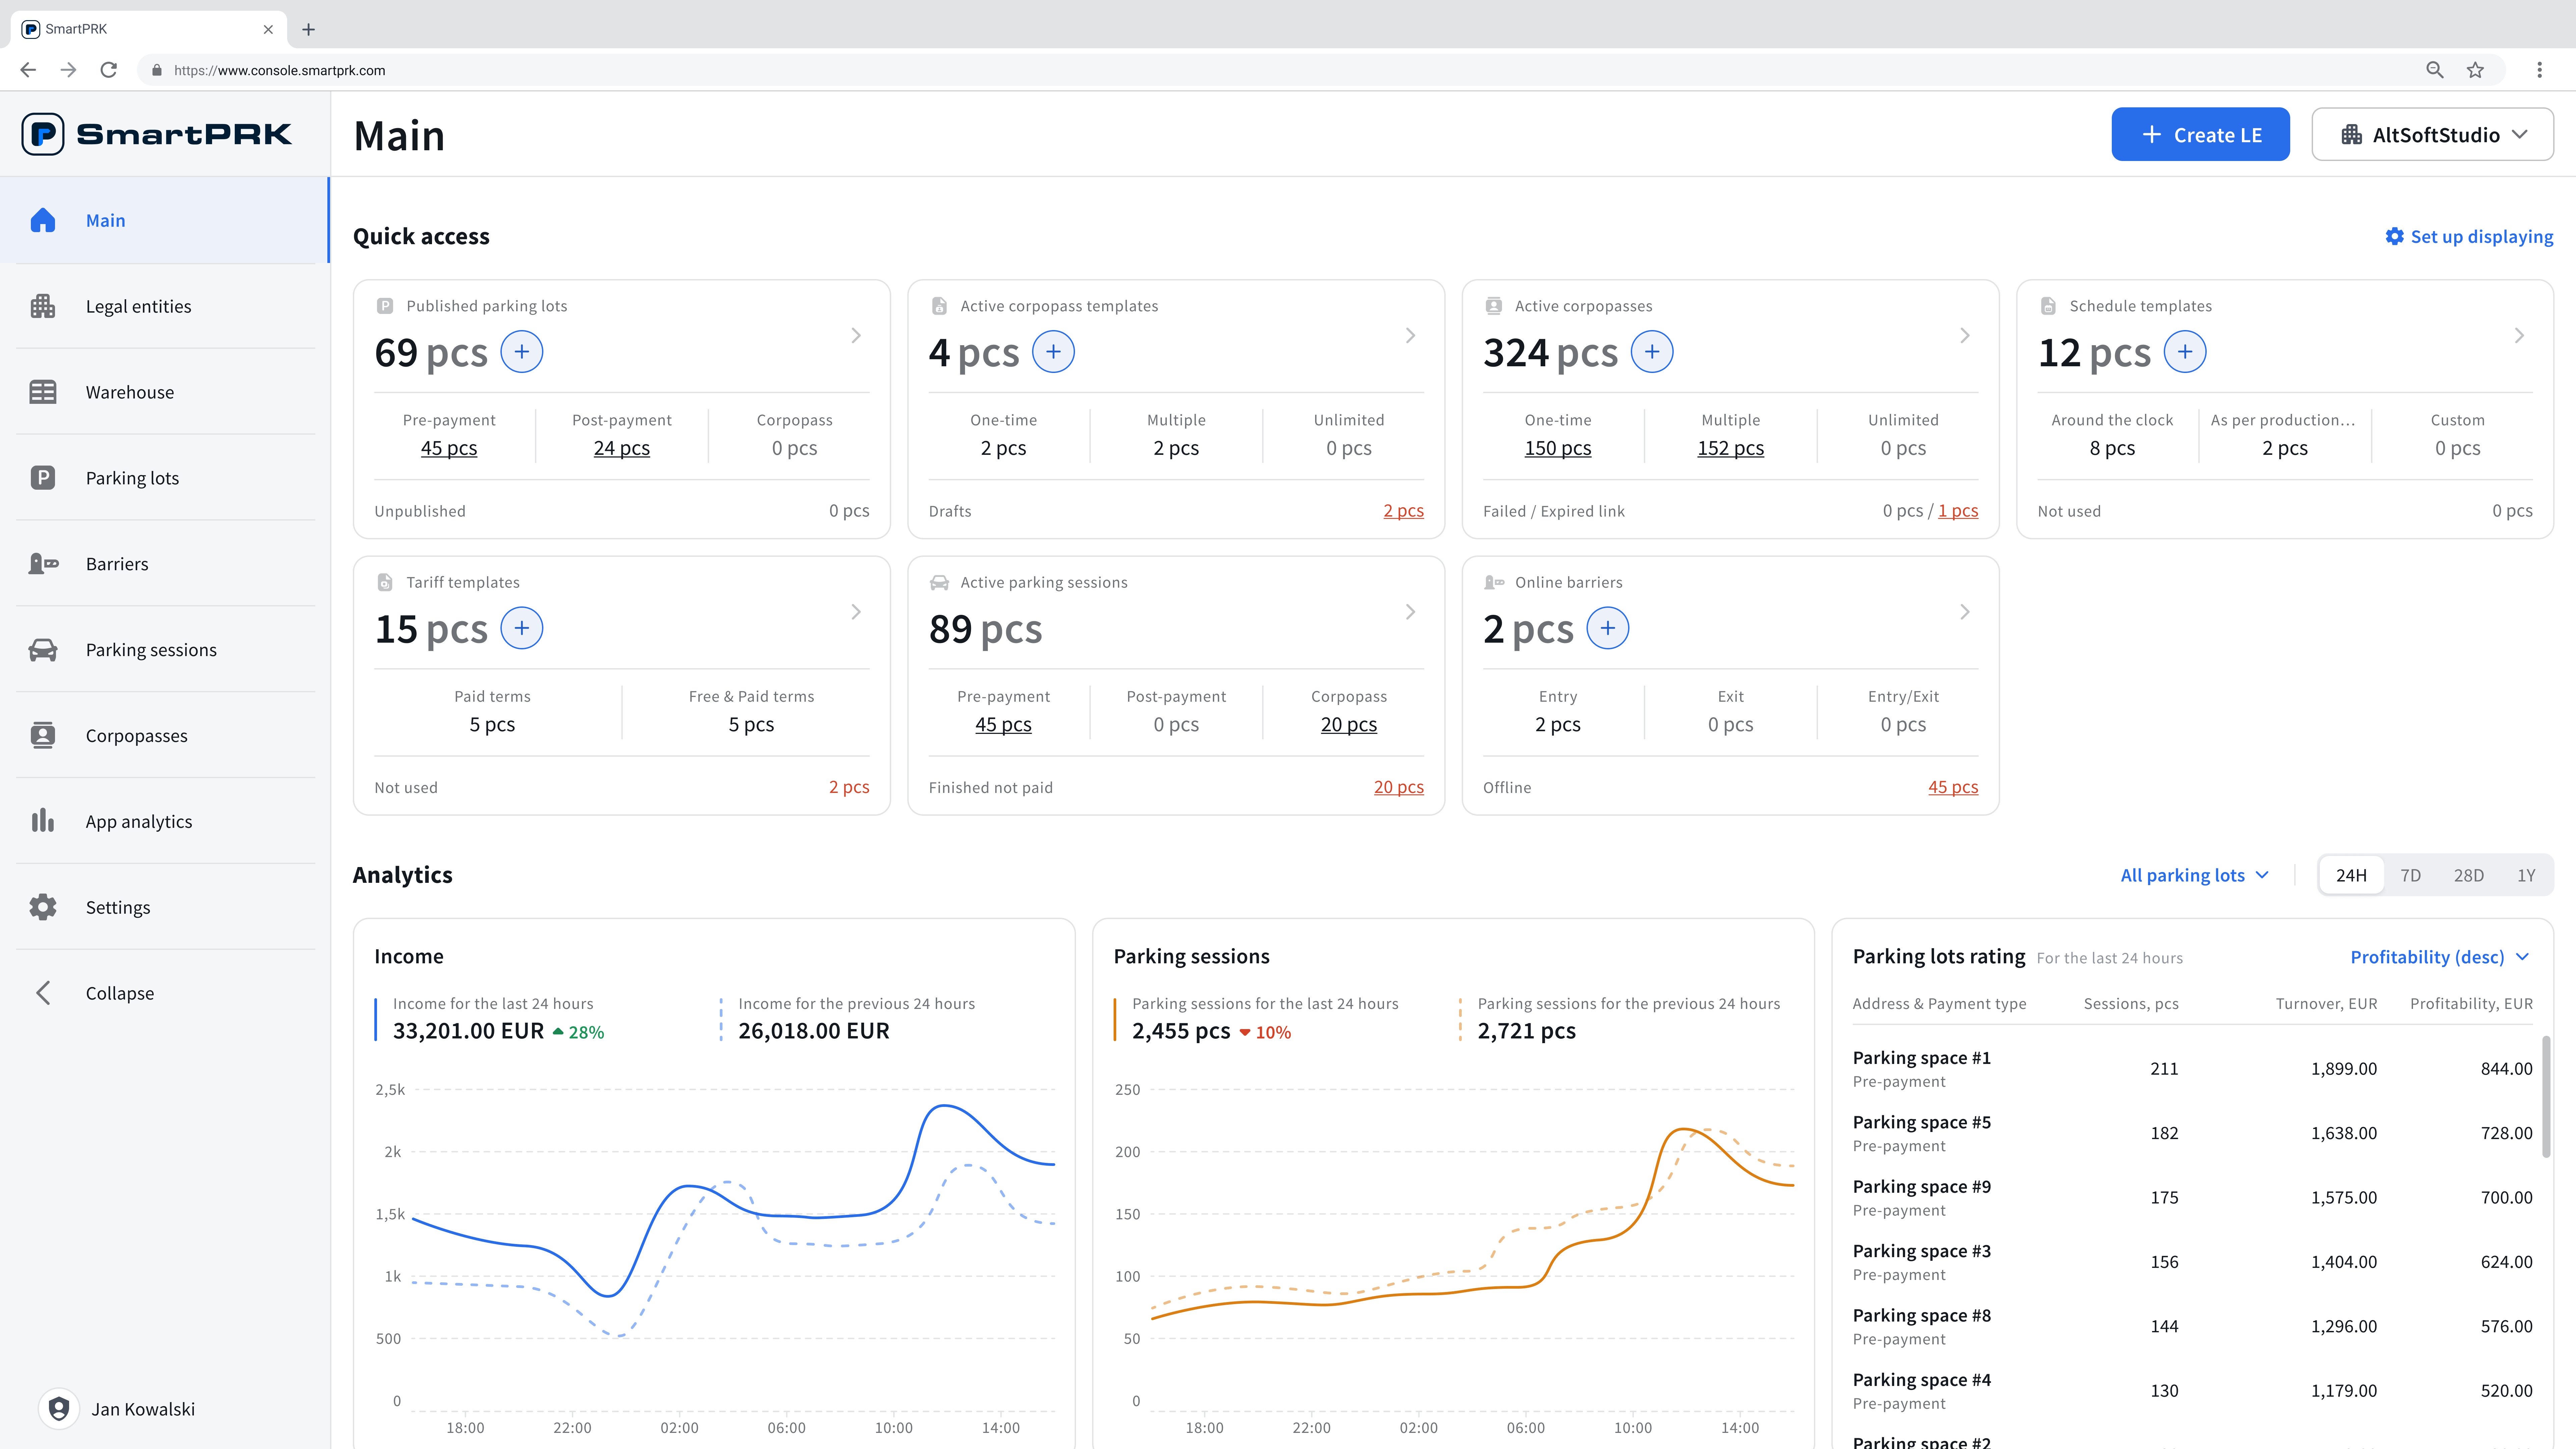Go back with the browser back arrow
The width and height of the screenshot is (2576, 1449).
click(x=28, y=70)
